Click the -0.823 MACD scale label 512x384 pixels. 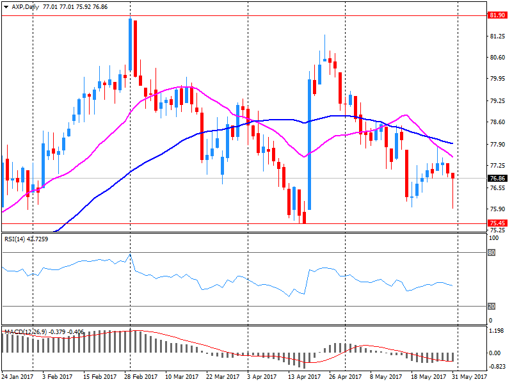coord(497,366)
